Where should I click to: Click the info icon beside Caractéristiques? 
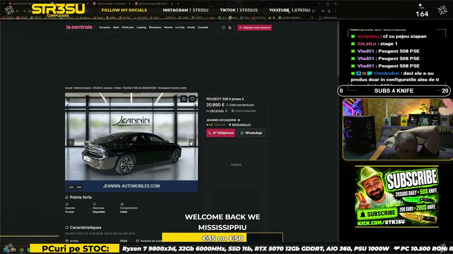point(67,228)
